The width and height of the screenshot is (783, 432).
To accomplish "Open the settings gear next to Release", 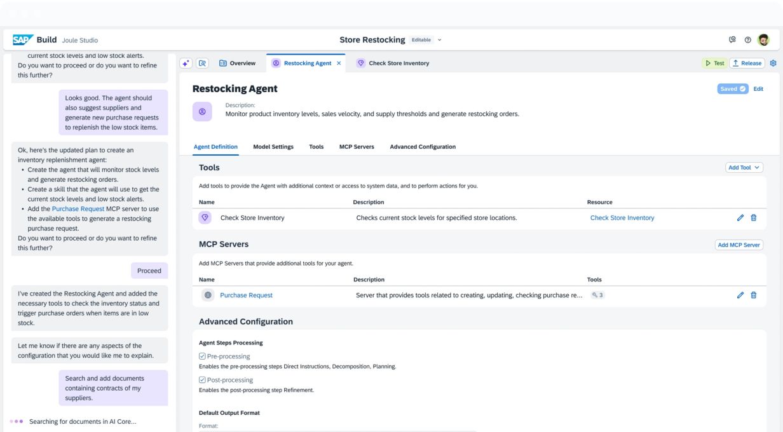I will (x=773, y=64).
